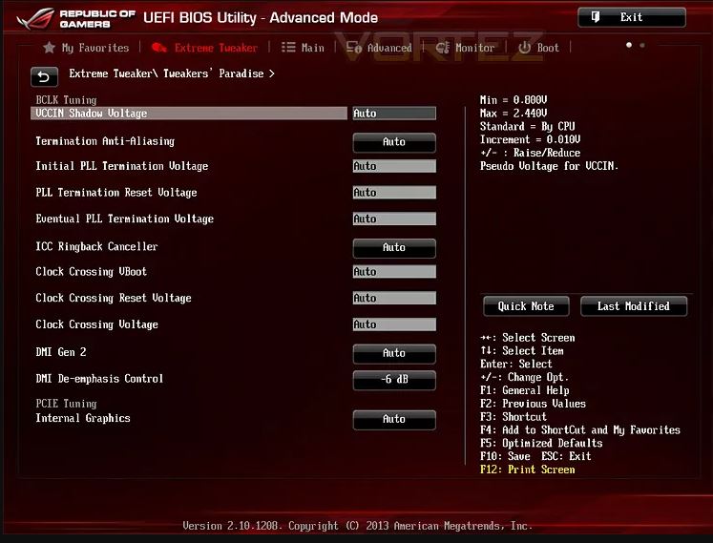Click the list icon beside Main
This screenshot has width=713, height=543.
(288, 48)
